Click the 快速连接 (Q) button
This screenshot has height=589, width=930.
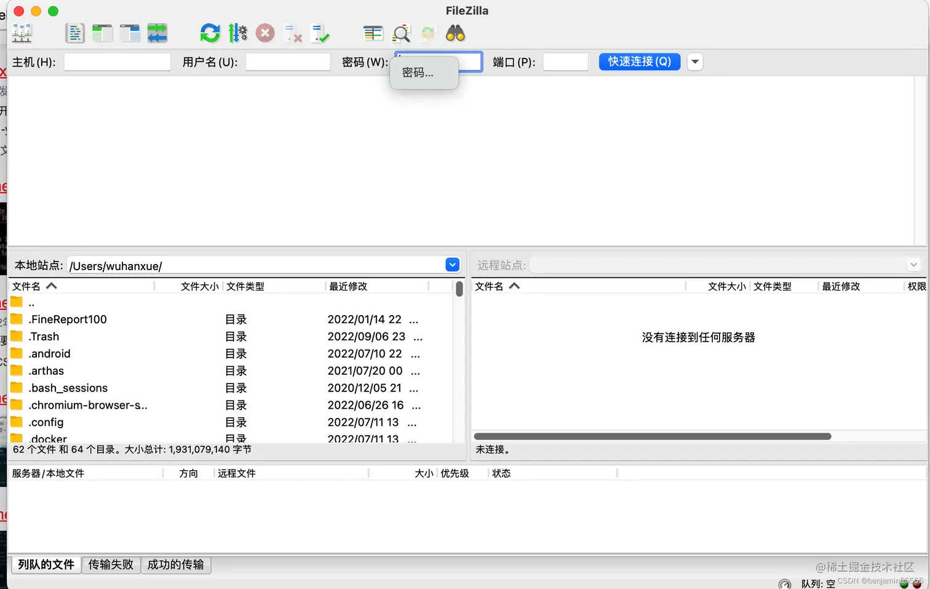point(640,62)
